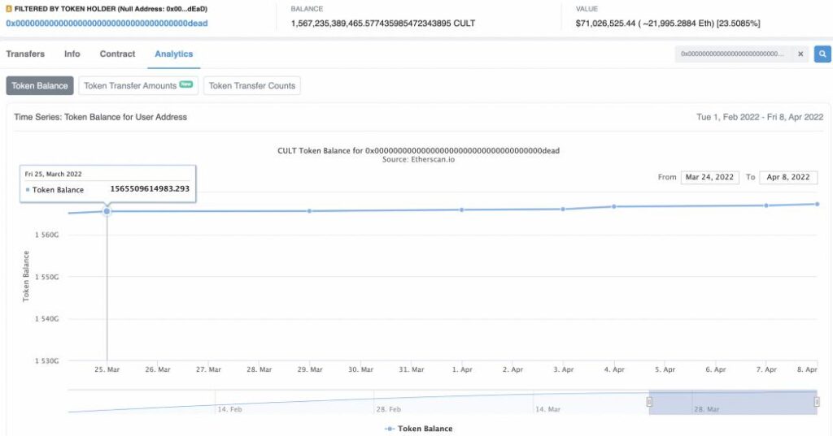
Task: Switch to Token Transfer Amounts view
Action: pos(138,85)
